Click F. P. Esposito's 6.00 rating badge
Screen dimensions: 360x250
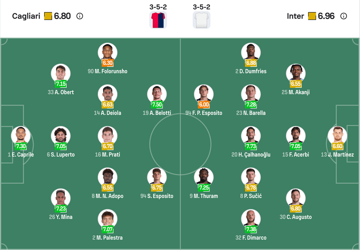204,105
